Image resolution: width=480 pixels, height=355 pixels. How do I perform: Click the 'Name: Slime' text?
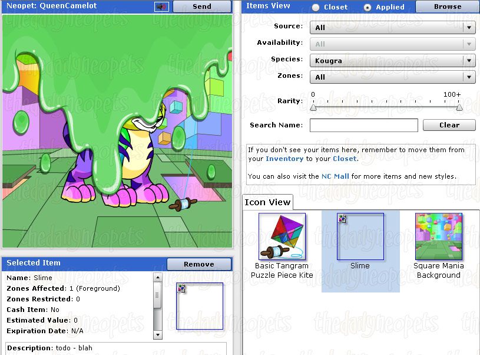click(29, 278)
